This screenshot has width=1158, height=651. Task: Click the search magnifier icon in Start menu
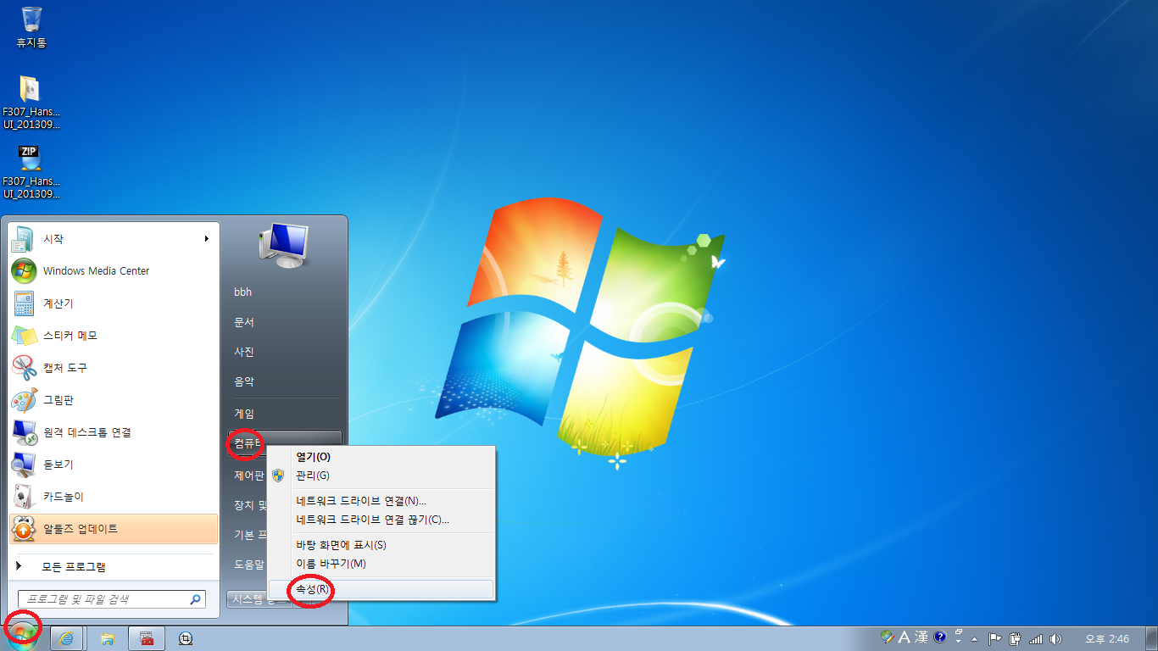pos(196,599)
